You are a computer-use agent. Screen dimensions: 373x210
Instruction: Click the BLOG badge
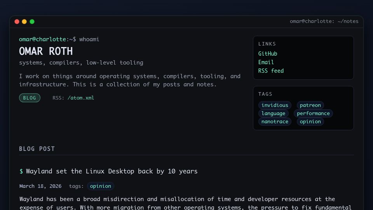coord(30,98)
